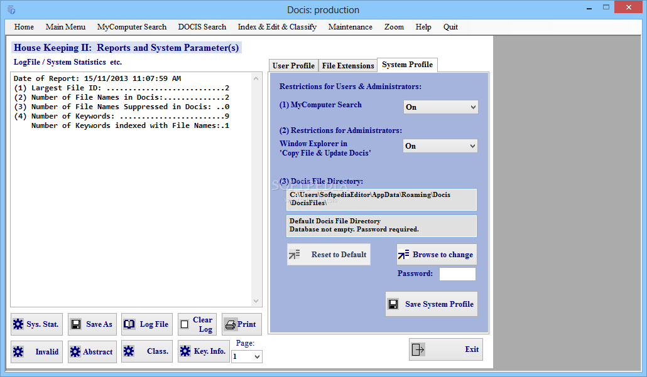Image resolution: width=647 pixels, height=377 pixels.
Task: Click the gear icon on Invalid button
Action: coord(18,351)
